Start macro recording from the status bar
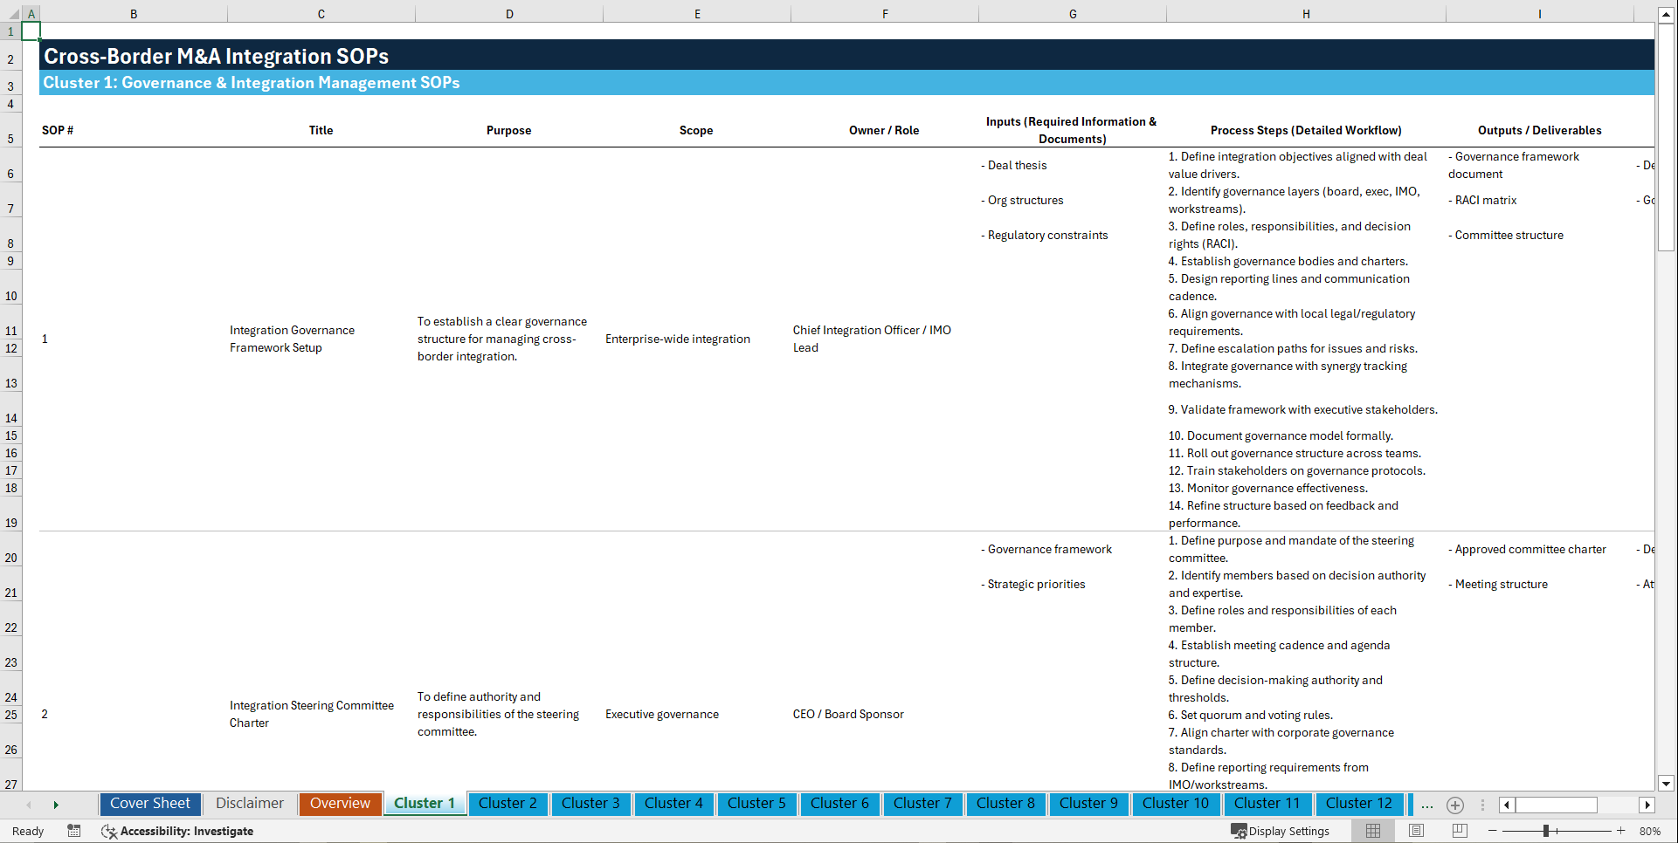This screenshot has width=1678, height=843. (74, 831)
